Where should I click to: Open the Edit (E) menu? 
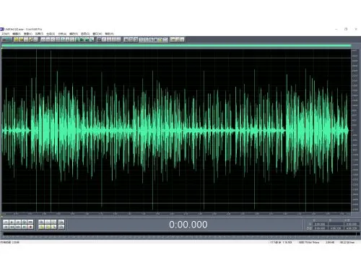(17, 34)
